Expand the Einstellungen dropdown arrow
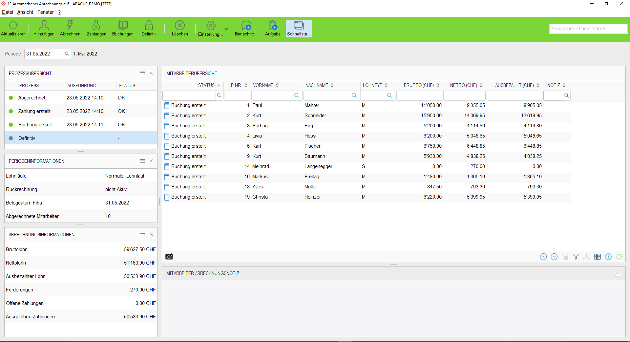630x342 pixels. point(226,29)
